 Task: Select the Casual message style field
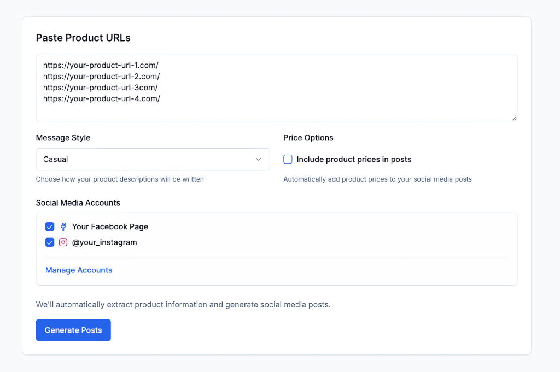tap(153, 159)
